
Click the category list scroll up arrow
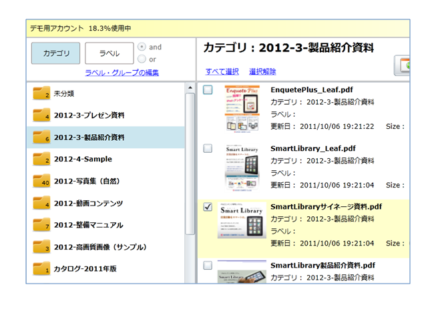(x=190, y=87)
